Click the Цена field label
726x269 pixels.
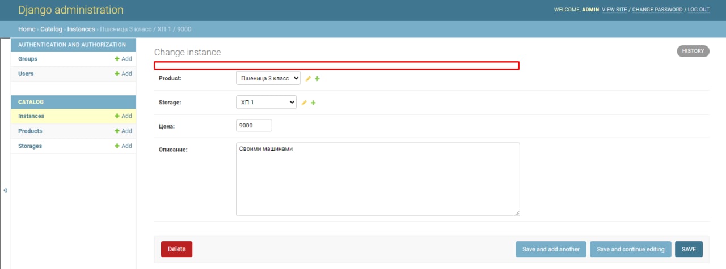point(166,126)
